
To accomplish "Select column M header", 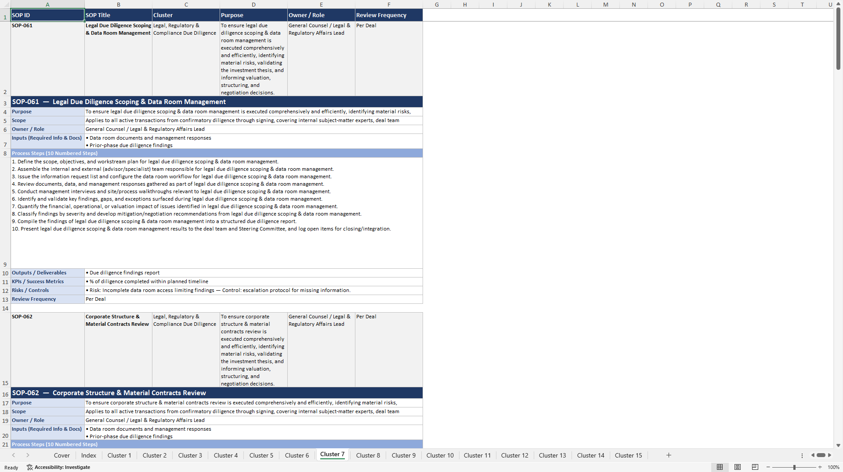I will 606,4.
